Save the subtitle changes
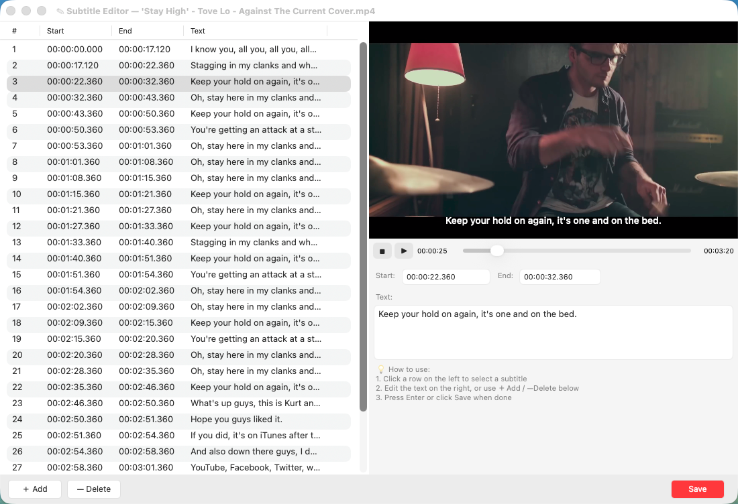The image size is (738, 504). point(697,489)
